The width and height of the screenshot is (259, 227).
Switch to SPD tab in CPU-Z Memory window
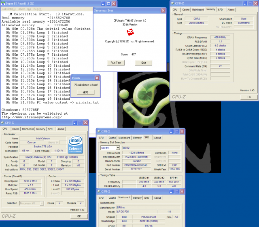(220, 10)
